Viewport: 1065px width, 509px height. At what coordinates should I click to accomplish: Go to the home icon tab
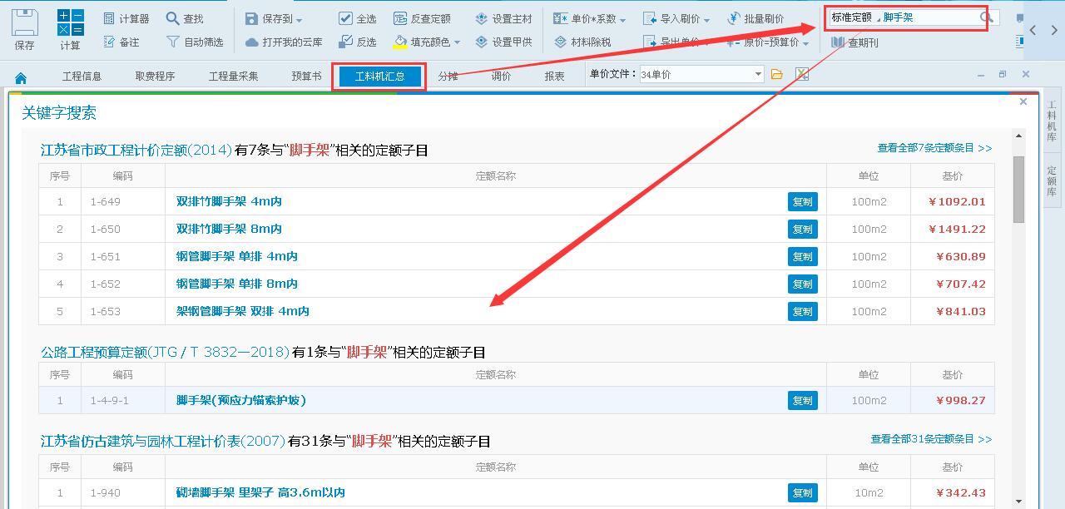[21, 77]
